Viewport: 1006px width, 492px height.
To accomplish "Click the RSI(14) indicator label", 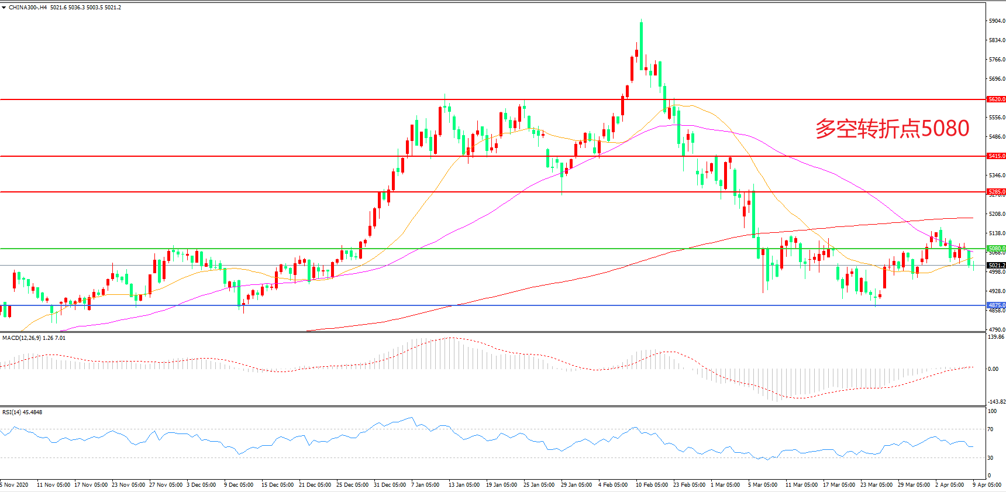I will pos(13,412).
